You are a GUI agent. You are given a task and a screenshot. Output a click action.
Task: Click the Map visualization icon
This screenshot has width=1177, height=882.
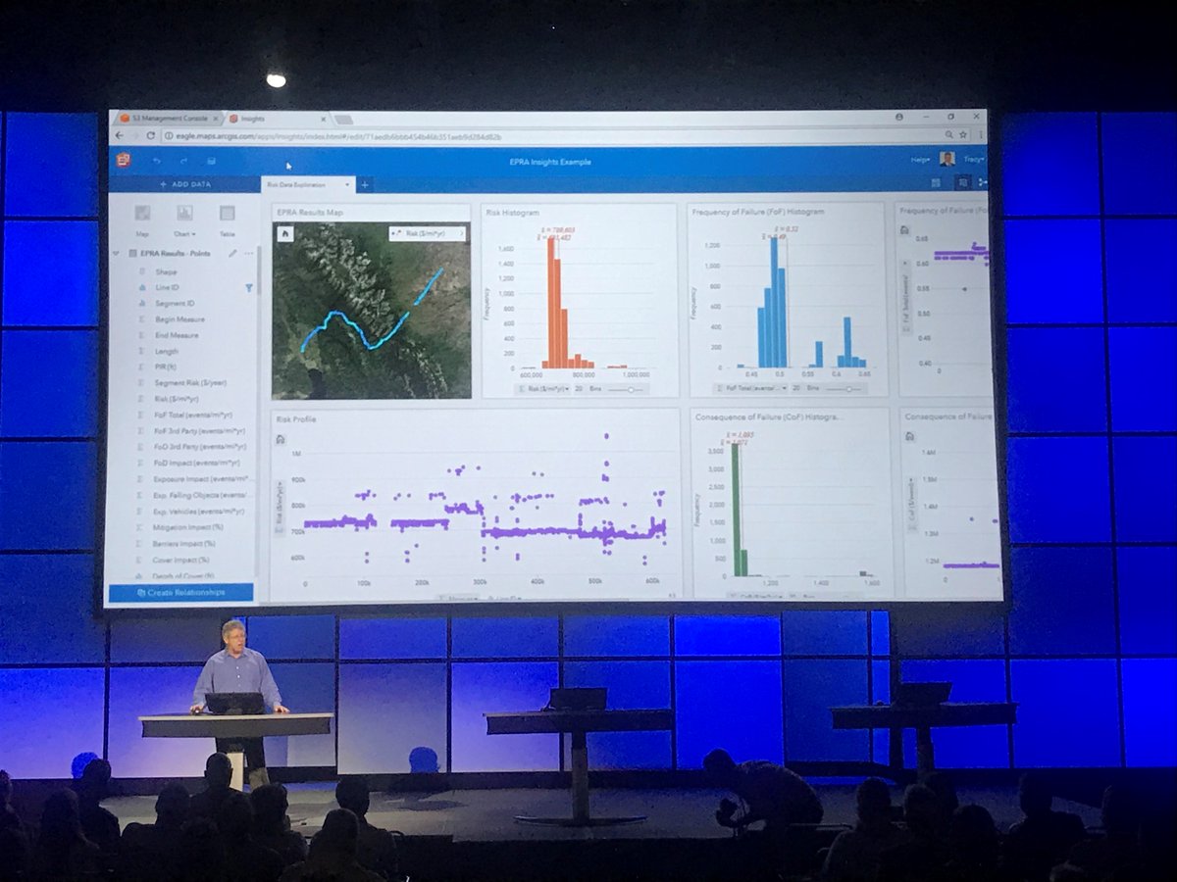[142, 213]
